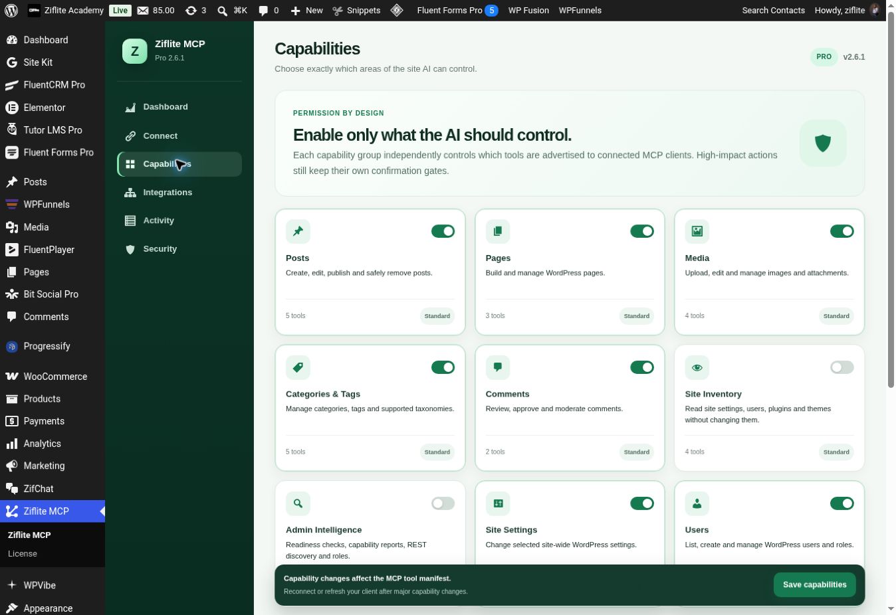Open the New content menu in the admin bar
The width and height of the screenshot is (896, 615).
306,10
